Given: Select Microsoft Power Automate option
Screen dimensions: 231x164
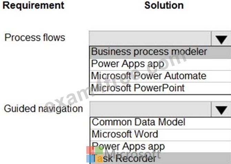Looking at the screenshot, I should tap(160, 76).
